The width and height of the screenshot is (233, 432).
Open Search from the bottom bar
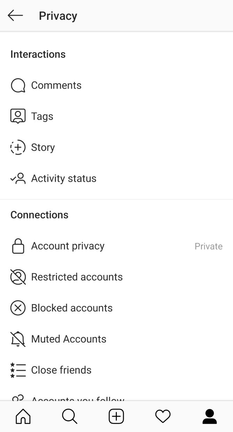pyautogui.click(x=70, y=416)
